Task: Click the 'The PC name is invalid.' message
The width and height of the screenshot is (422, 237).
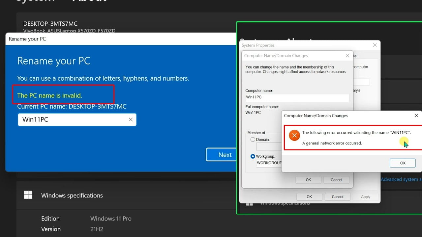Action: pyautogui.click(x=49, y=95)
